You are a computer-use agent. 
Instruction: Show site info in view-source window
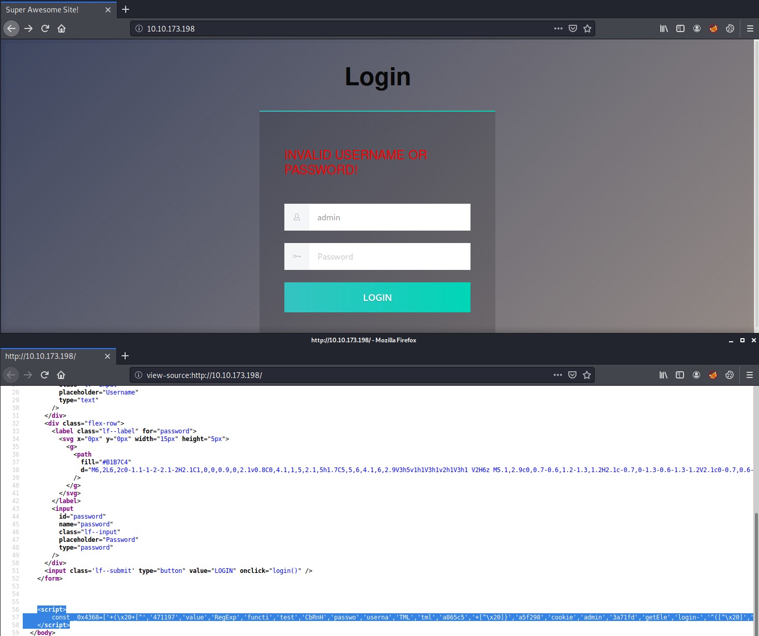(139, 375)
